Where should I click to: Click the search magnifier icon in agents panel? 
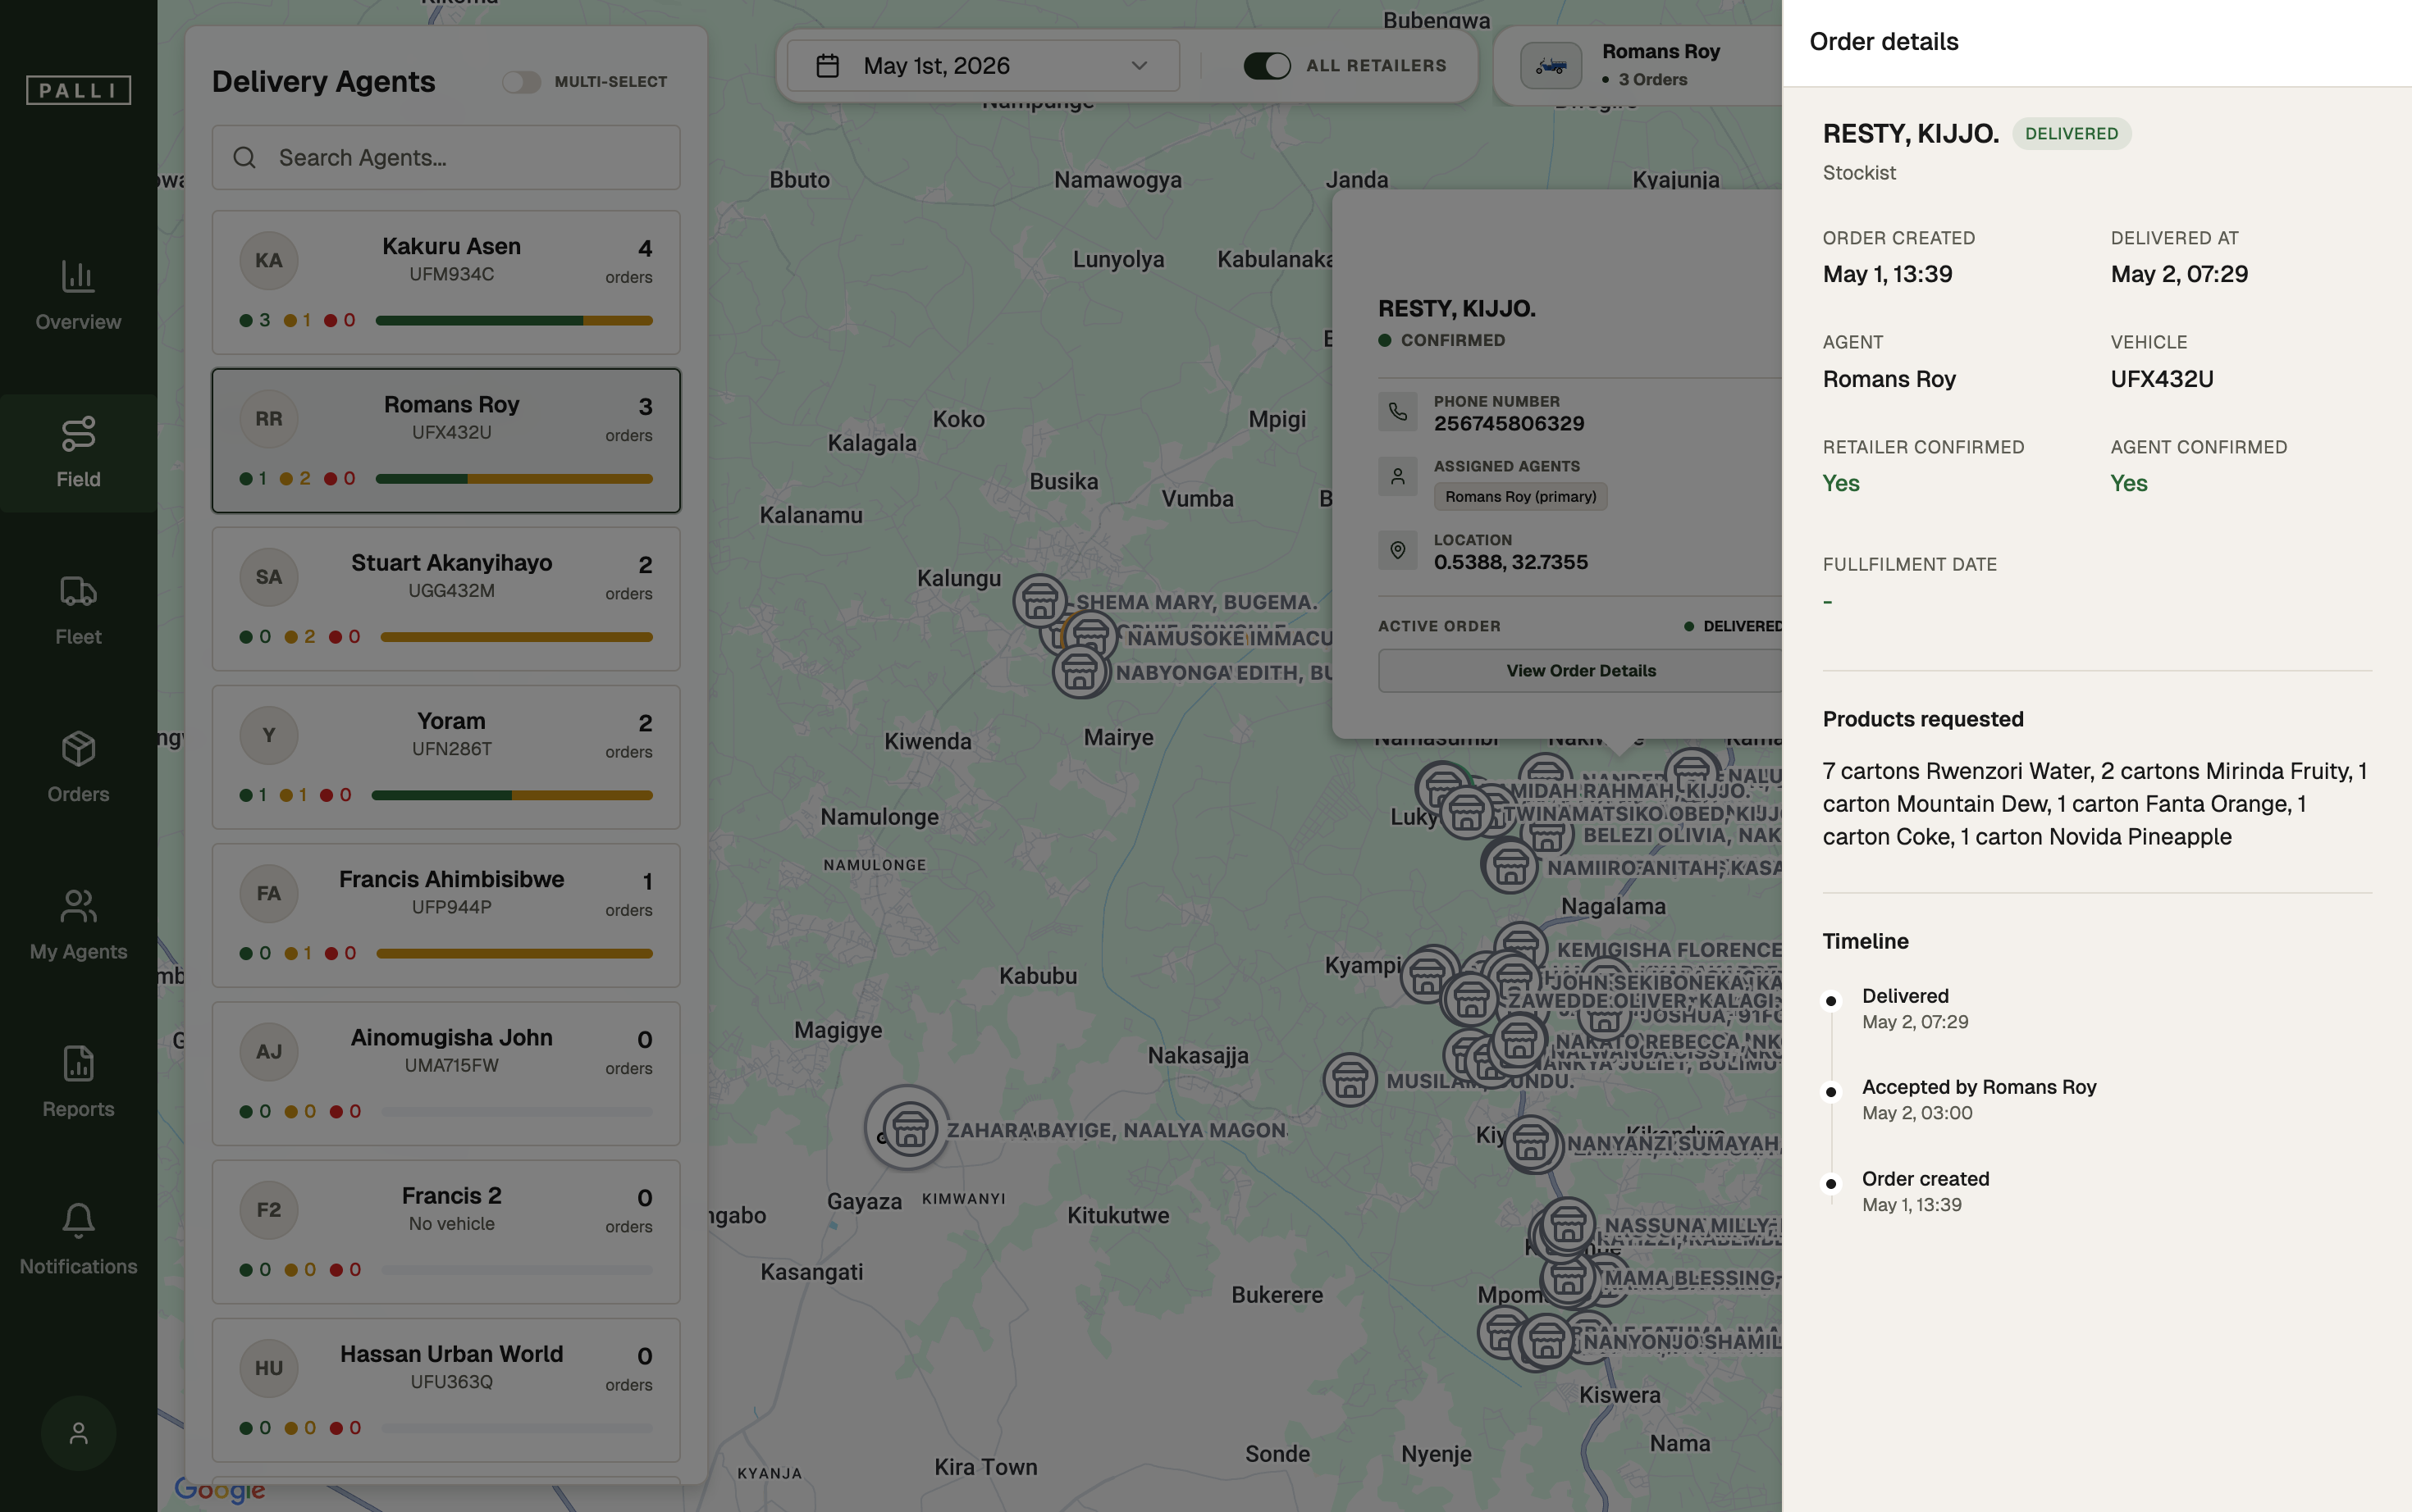(245, 158)
